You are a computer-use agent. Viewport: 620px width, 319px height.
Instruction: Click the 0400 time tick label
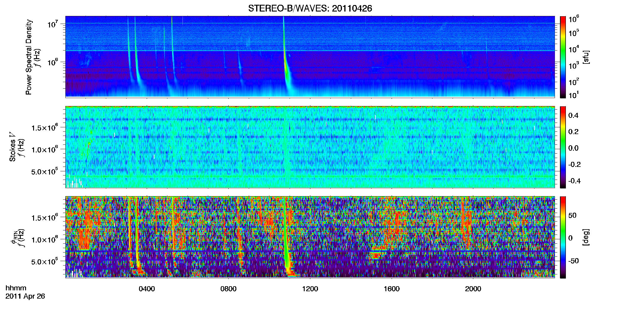(x=147, y=289)
